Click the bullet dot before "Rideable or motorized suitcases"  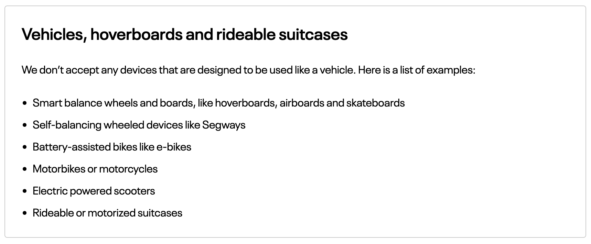click(x=24, y=213)
